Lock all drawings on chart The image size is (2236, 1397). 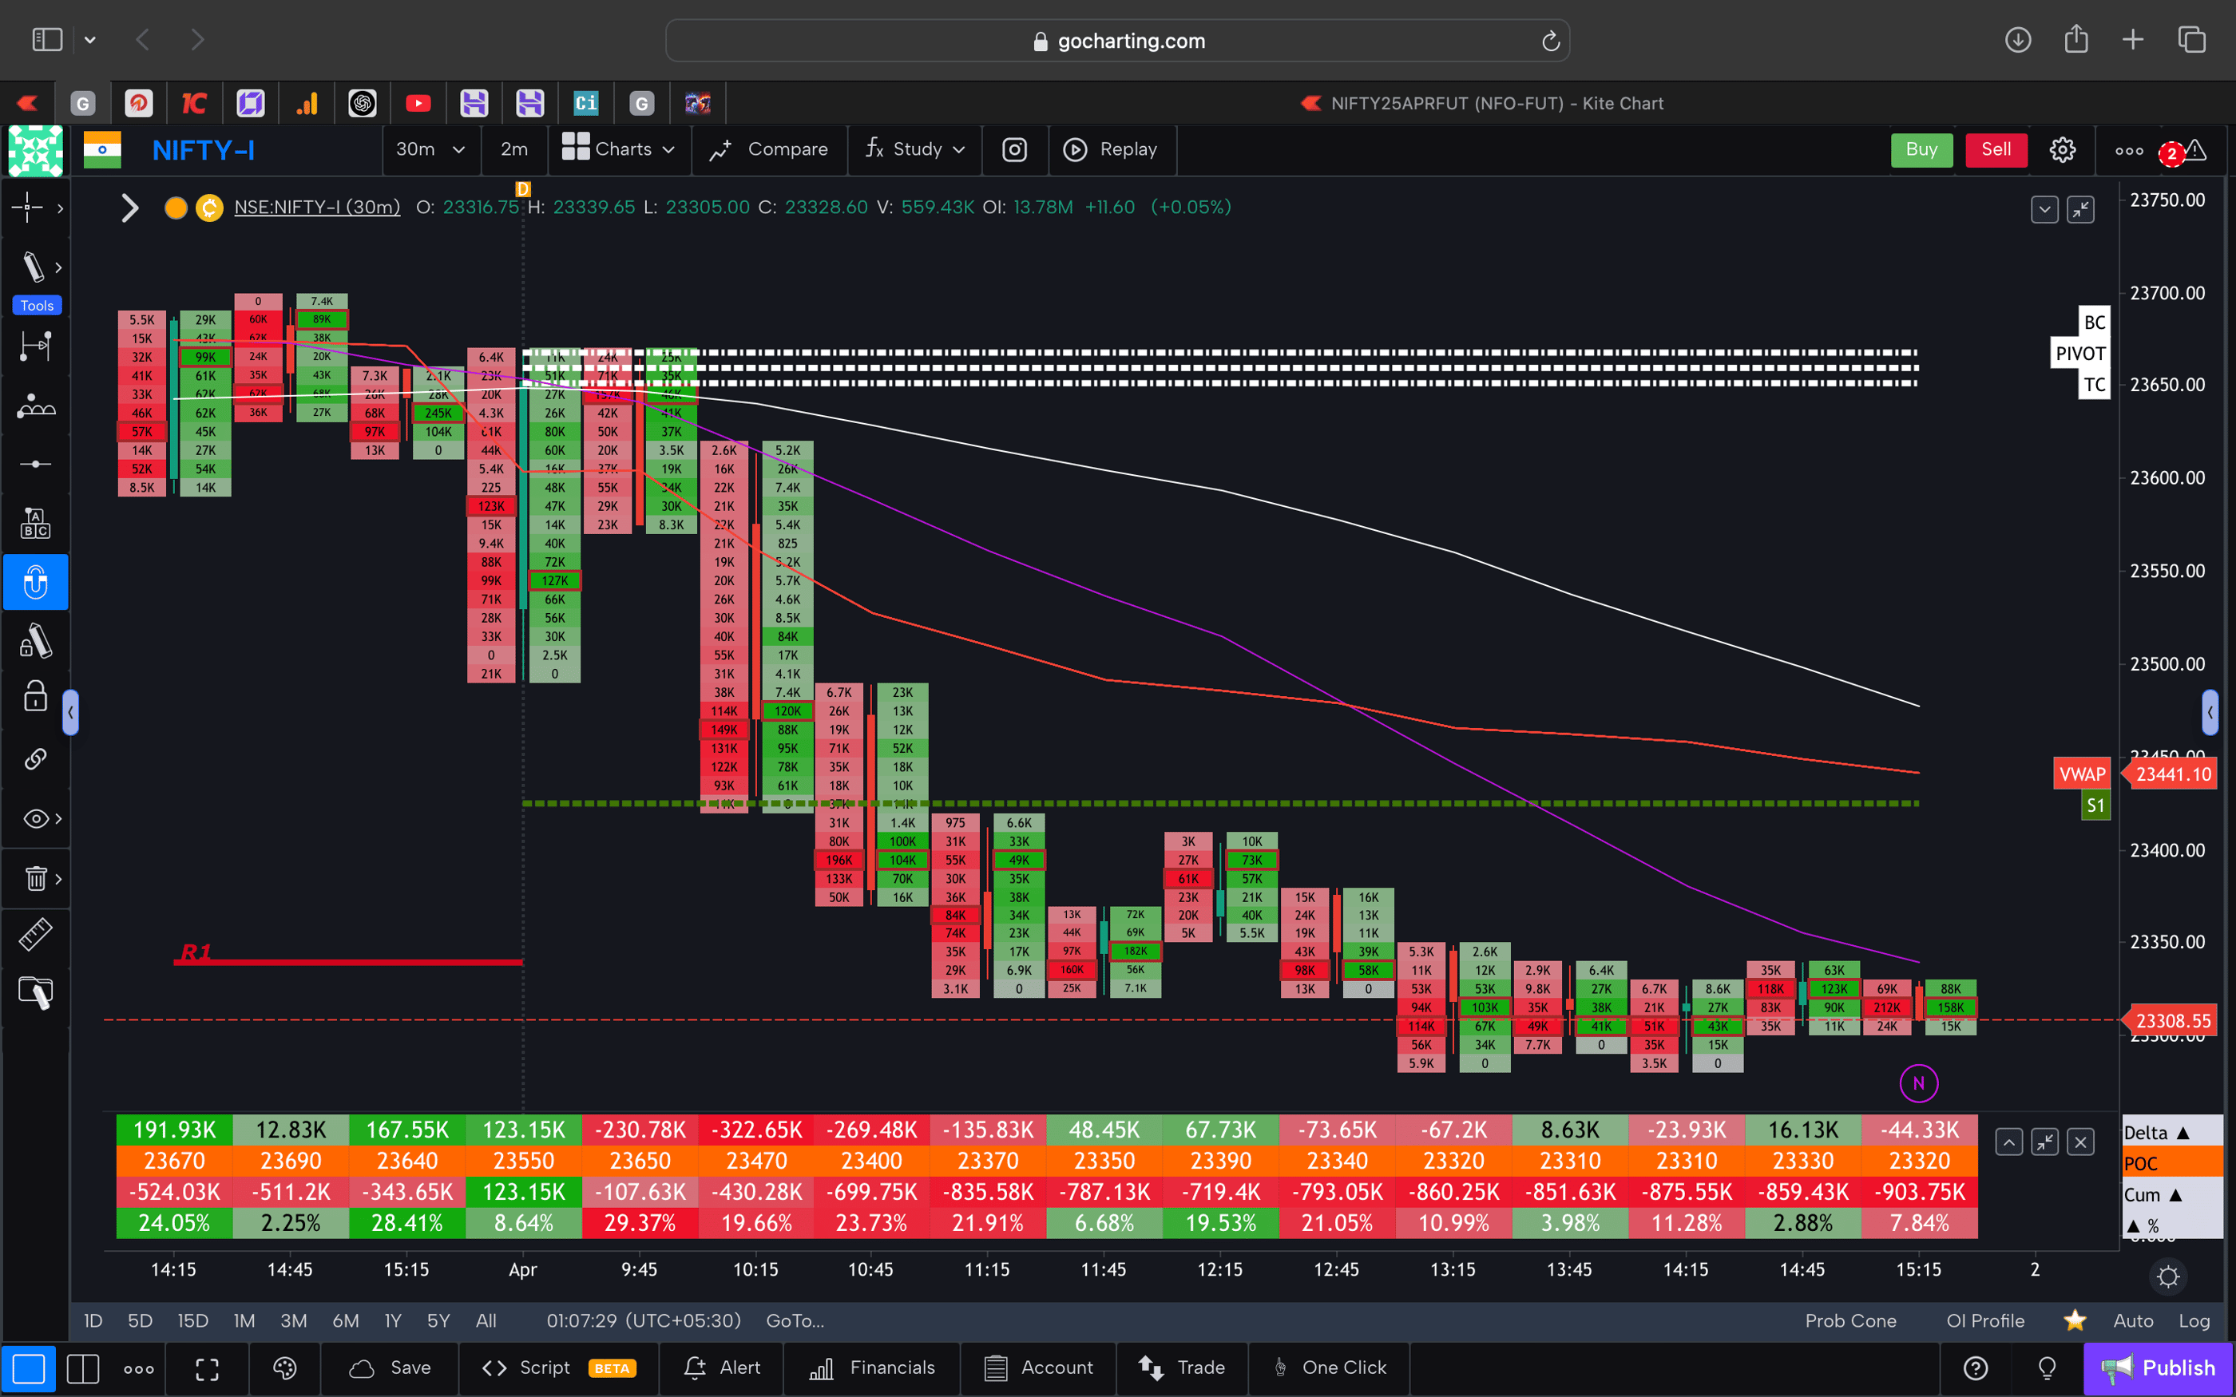point(35,697)
